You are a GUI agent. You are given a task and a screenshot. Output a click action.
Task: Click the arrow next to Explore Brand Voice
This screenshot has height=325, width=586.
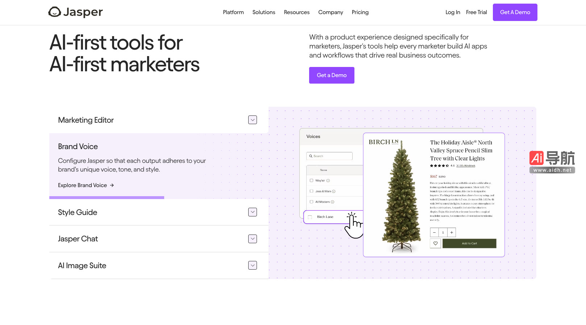click(x=112, y=185)
